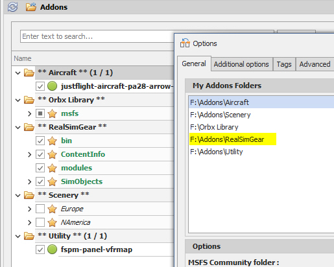This screenshot has width=334, height=267.
Task: Uncheck the ContentInfo checkbox
Action: pyautogui.click(x=40, y=154)
